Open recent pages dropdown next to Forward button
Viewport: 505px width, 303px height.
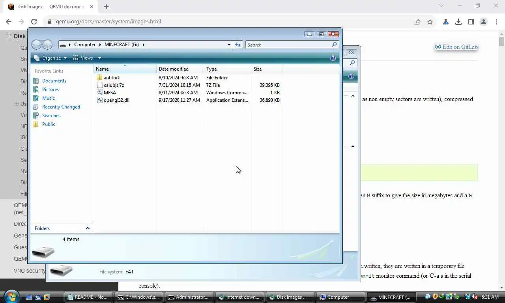click(55, 45)
